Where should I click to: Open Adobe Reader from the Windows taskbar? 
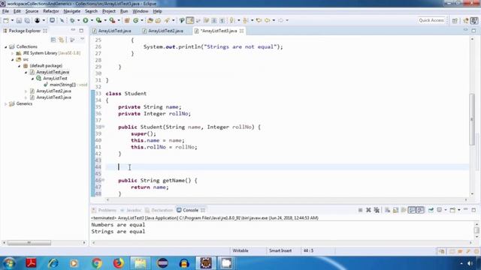[31, 263]
